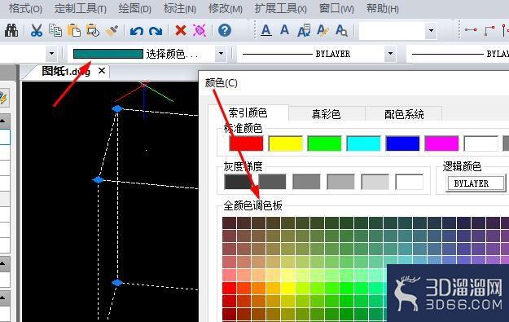Click the top blue grip on drawing
This screenshot has height=322, width=509.
click(x=117, y=108)
